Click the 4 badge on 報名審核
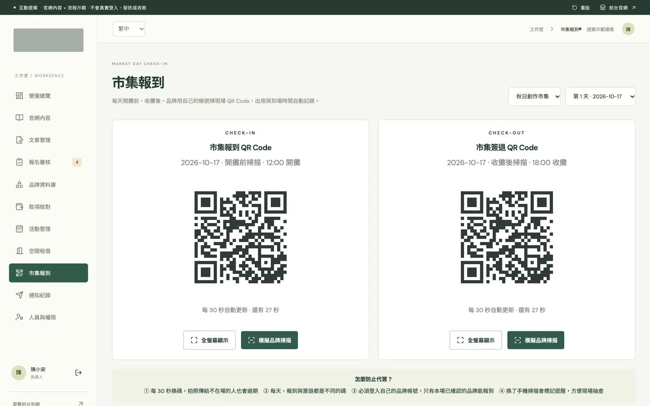The width and height of the screenshot is (650, 406). [77, 162]
